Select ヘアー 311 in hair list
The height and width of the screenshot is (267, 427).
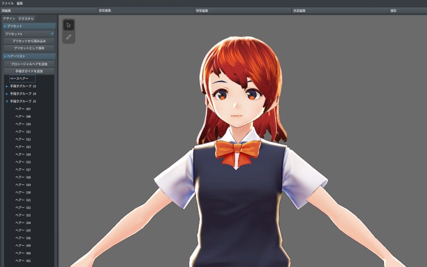(x=23, y=132)
